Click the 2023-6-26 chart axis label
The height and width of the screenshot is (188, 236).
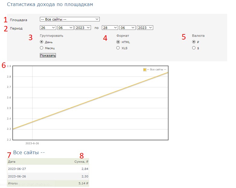(32, 143)
